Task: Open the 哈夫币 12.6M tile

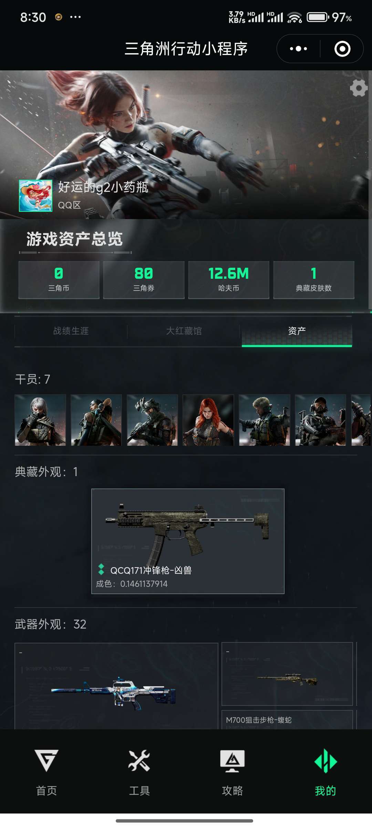Action: pos(229,280)
